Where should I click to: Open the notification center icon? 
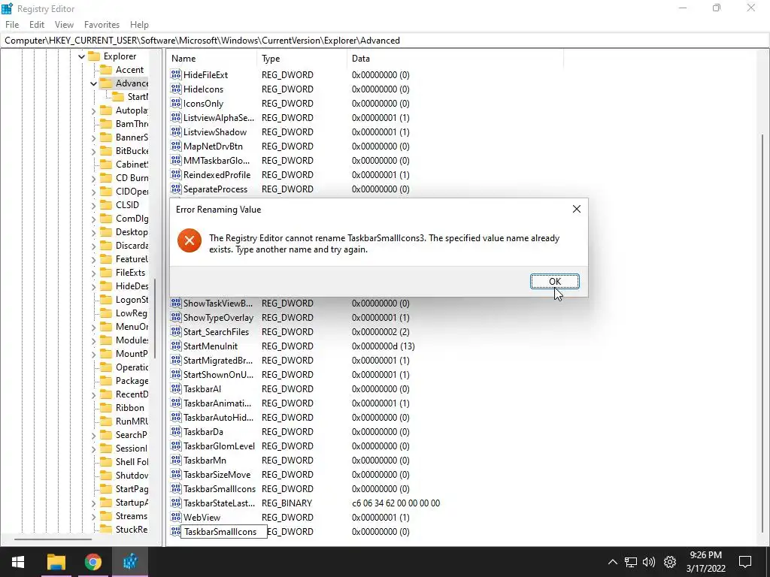click(745, 562)
